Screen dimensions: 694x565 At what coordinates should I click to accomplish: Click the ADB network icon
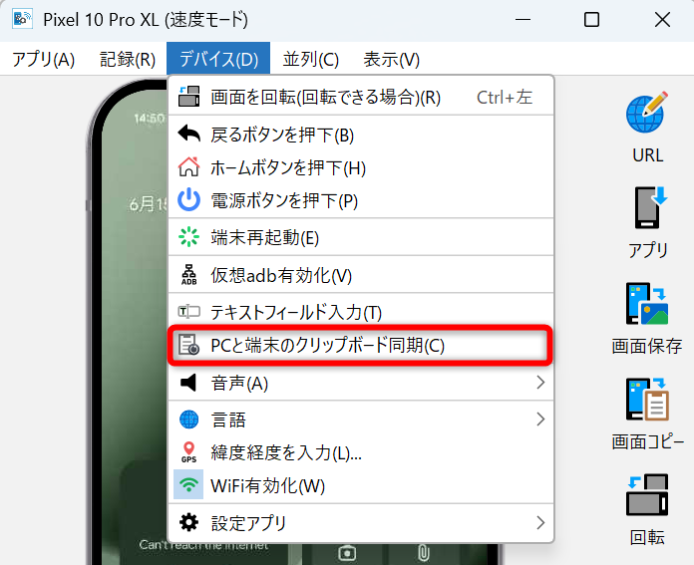189,274
